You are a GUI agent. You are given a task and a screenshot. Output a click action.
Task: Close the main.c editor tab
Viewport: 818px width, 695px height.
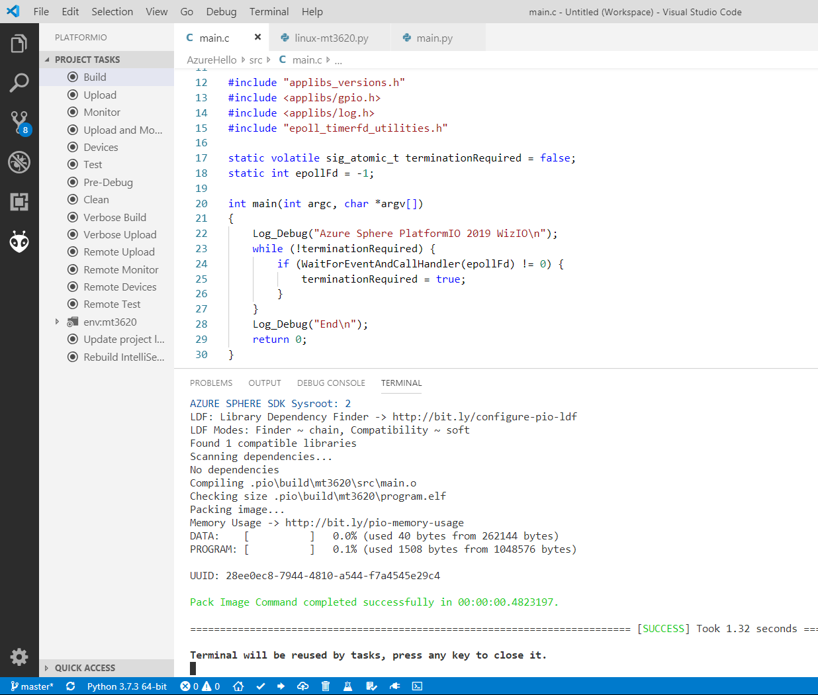[257, 37]
